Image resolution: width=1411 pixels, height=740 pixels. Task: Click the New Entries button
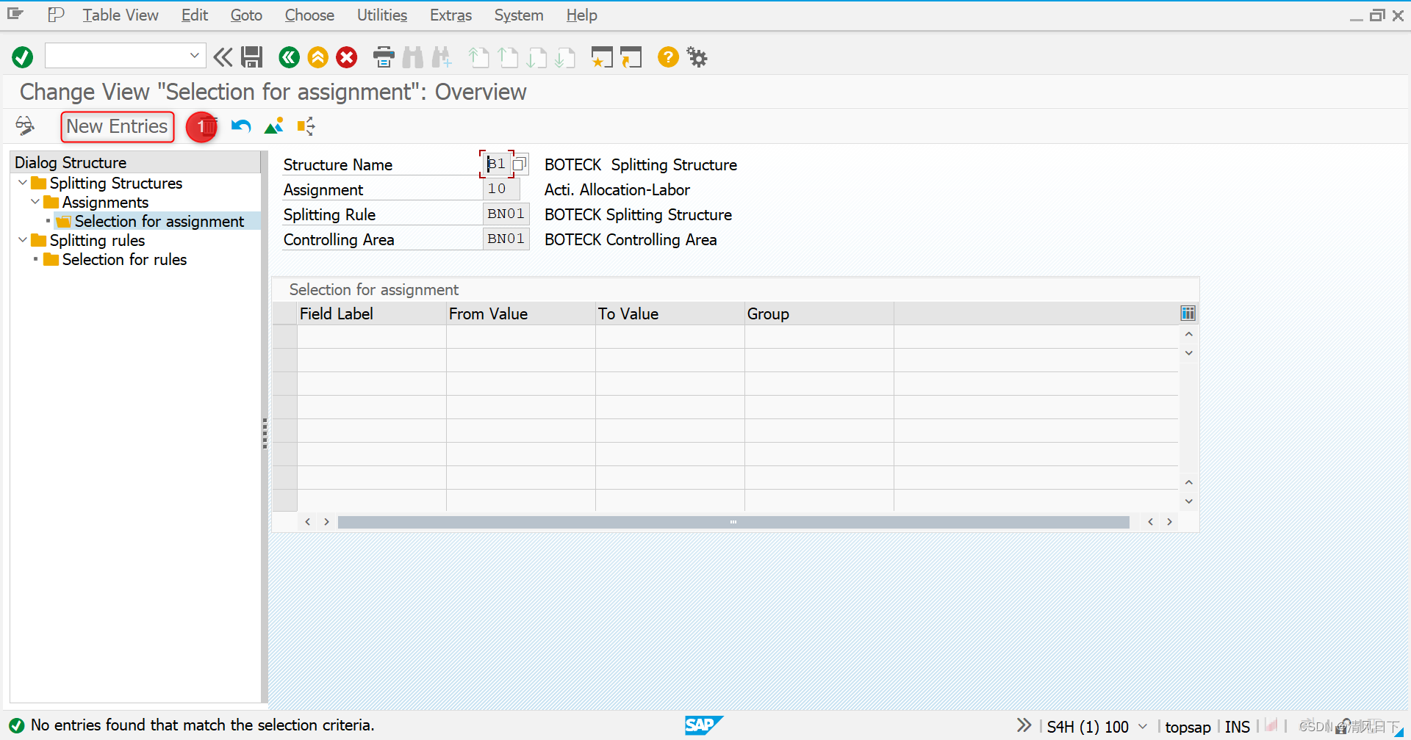pos(118,126)
